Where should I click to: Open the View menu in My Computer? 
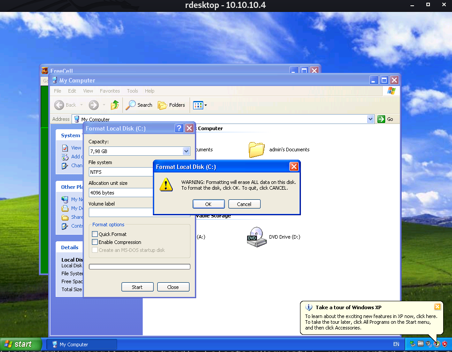point(88,91)
